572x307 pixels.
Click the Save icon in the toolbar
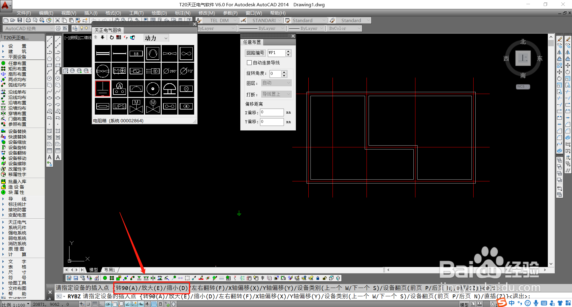(x=20, y=20)
